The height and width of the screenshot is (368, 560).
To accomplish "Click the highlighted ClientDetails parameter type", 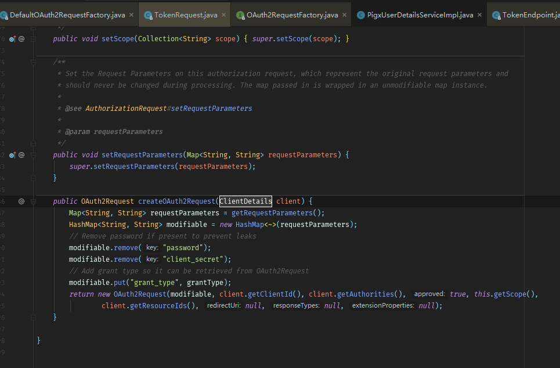I will pyautogui.click(x=245, y=201).
